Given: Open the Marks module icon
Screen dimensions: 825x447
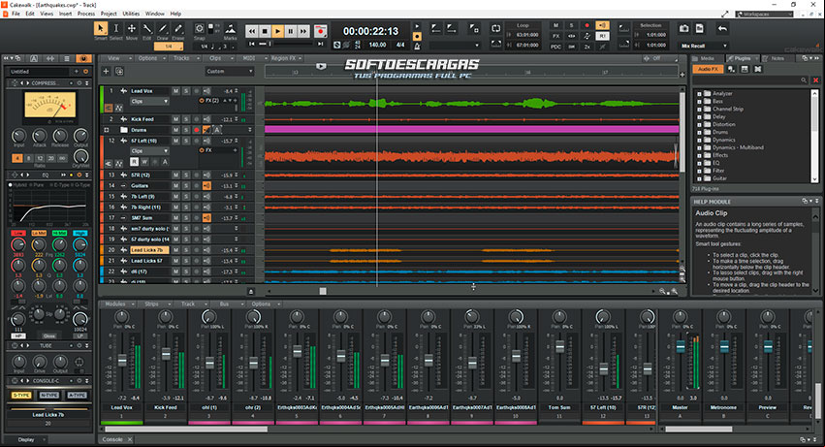Looking at the screenshot, I should point(231,28).
